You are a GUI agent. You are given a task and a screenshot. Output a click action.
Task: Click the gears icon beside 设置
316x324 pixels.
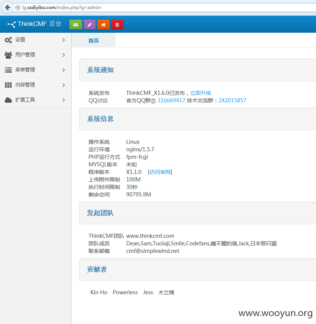pyautogui.click(x=8, y=40)
